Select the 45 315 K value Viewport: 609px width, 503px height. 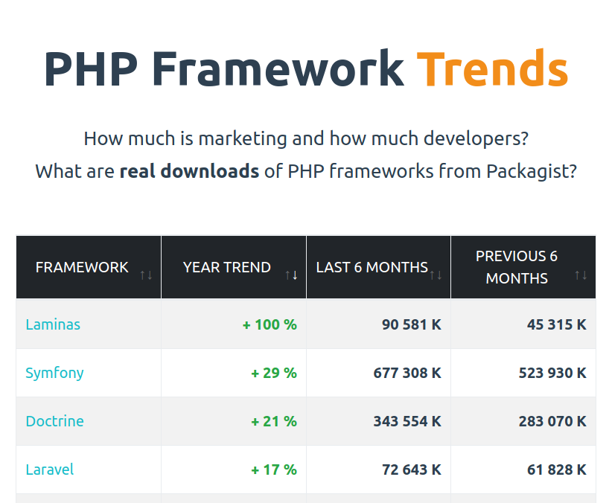tap(557, 324)
